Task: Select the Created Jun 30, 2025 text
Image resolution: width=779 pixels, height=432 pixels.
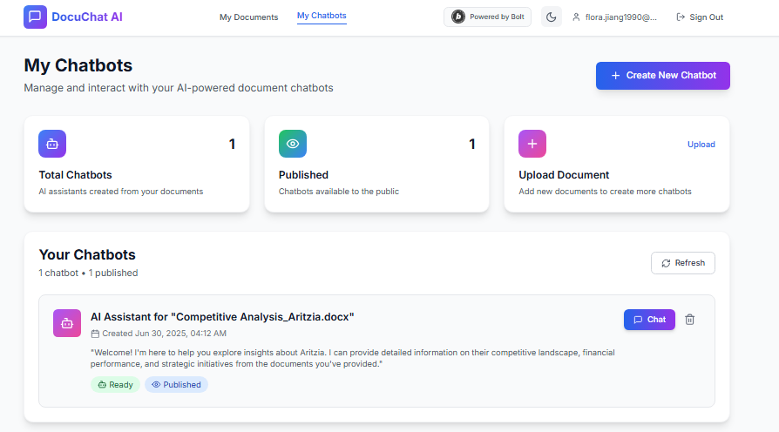Action: coord(165,334)
